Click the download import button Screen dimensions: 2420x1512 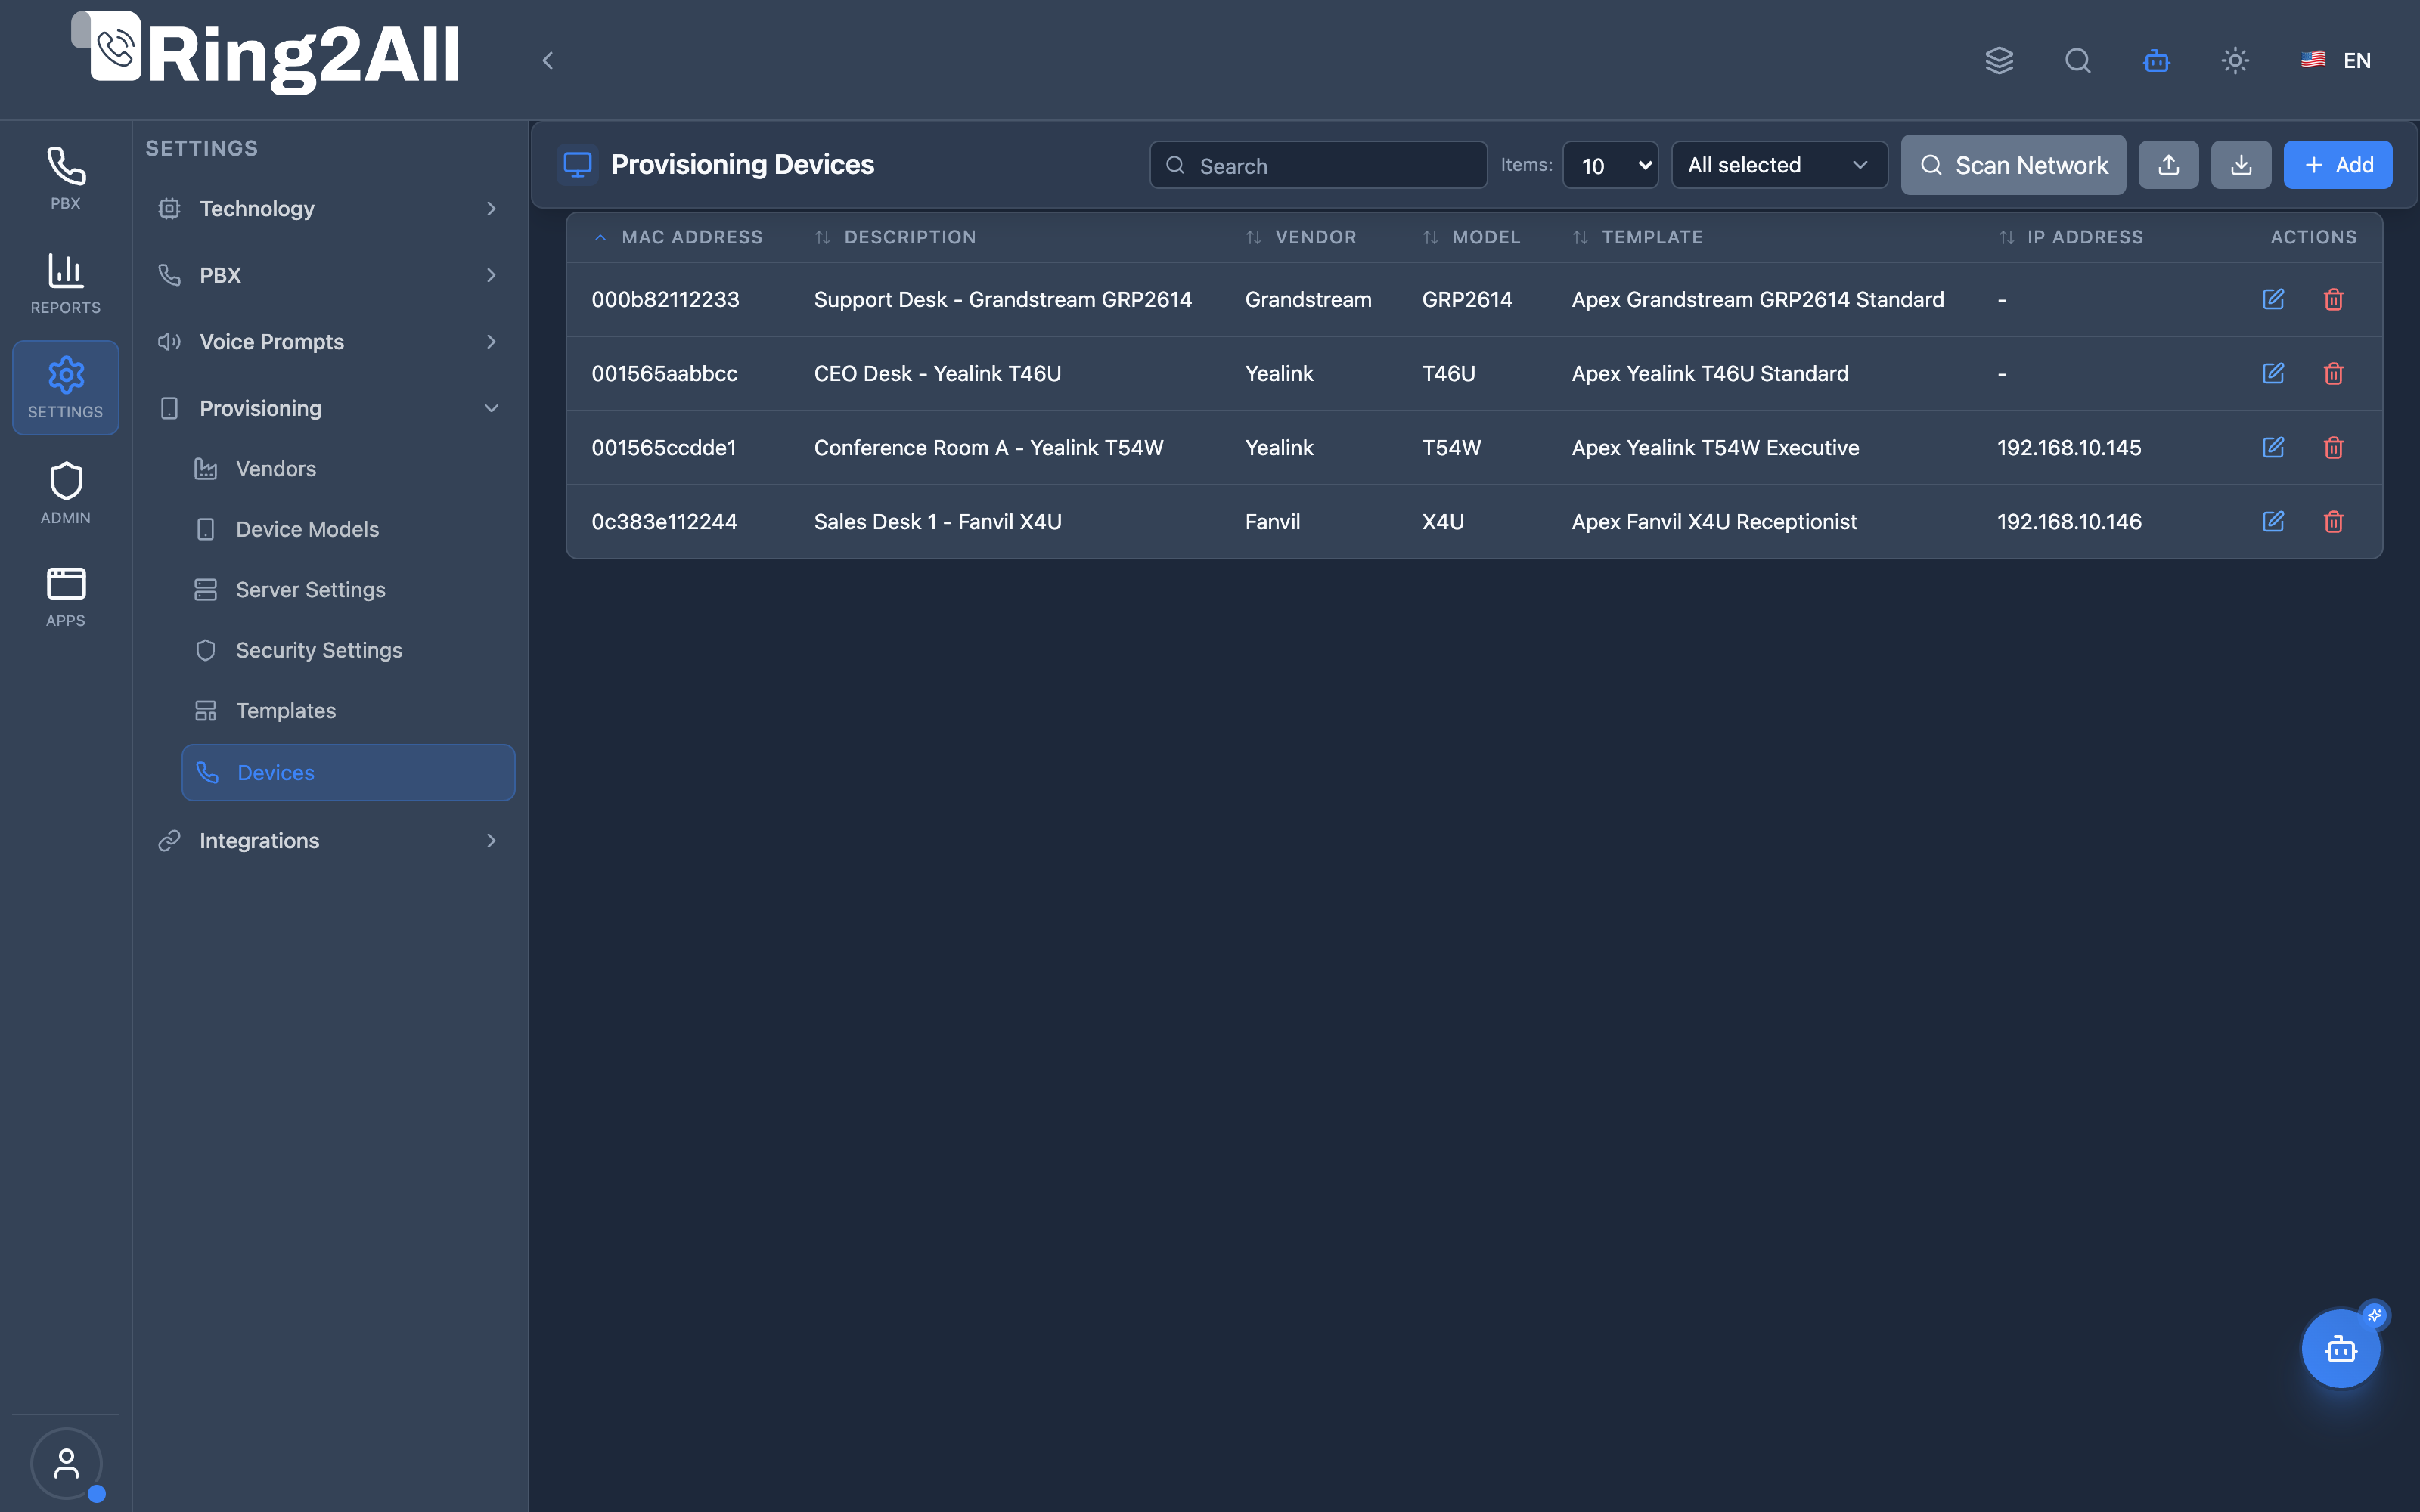2241,165
